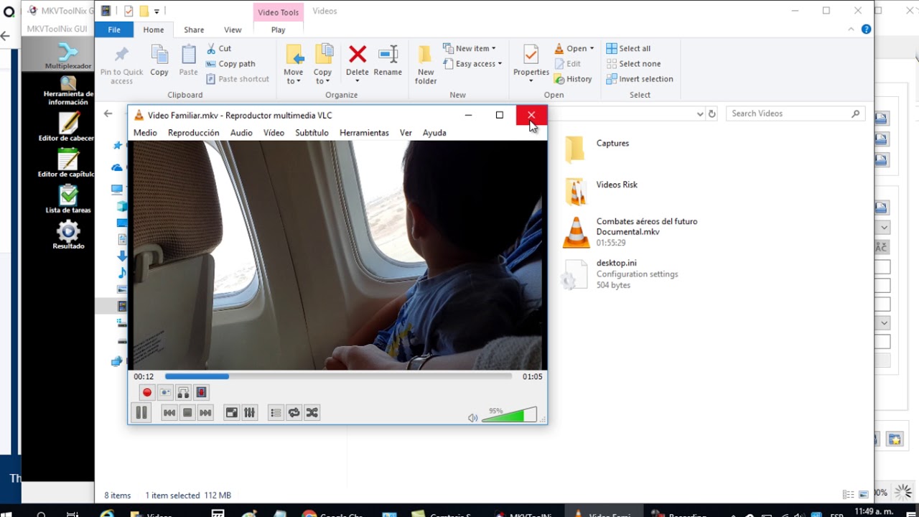Pin to Quick access in Explorer ribbon
The height and width of the screenshot is (517, 919).
tap(121, 65)
